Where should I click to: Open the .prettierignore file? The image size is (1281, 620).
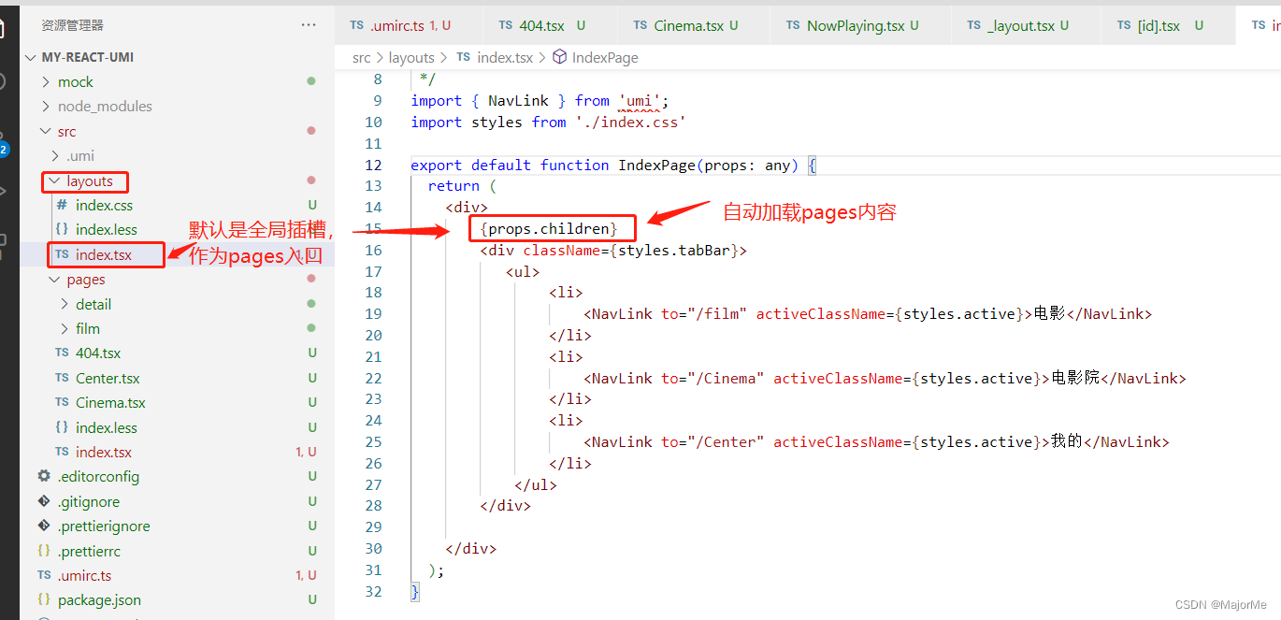point(104,526)
